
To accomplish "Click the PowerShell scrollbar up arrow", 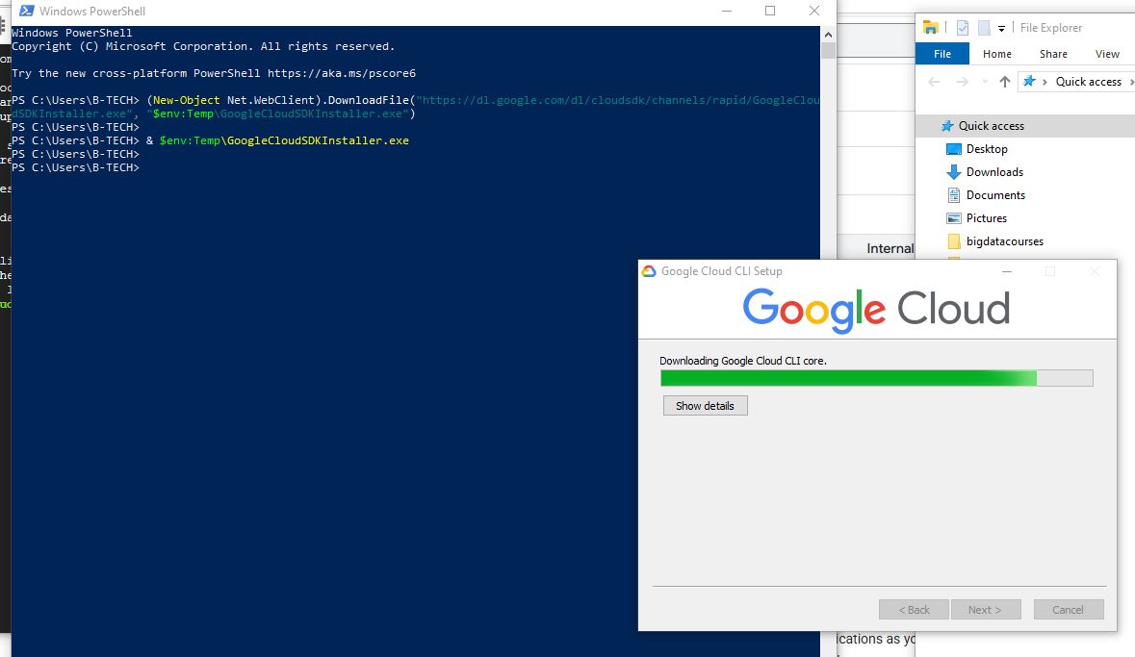I will click(828, 34).
